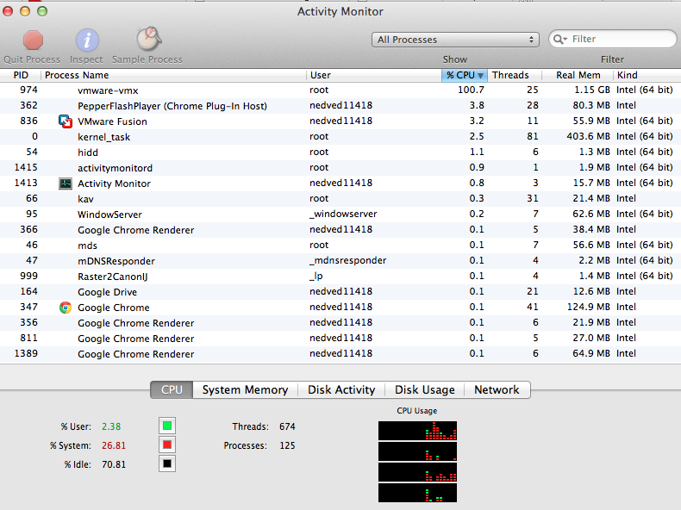The height and width of the screenshot is (510, 681).
Task: Select the mDNSResponder process
Action: 340,261
